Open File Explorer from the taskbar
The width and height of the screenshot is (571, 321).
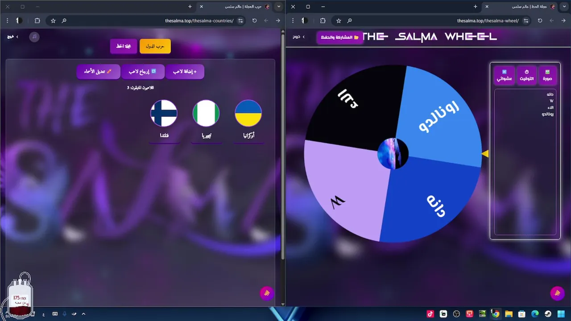click(x=509, y=314)
